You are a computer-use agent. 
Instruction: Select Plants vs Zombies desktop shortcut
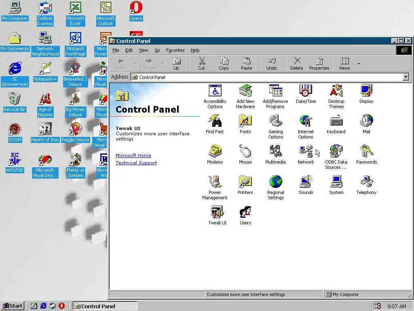(x=75, y=166)
